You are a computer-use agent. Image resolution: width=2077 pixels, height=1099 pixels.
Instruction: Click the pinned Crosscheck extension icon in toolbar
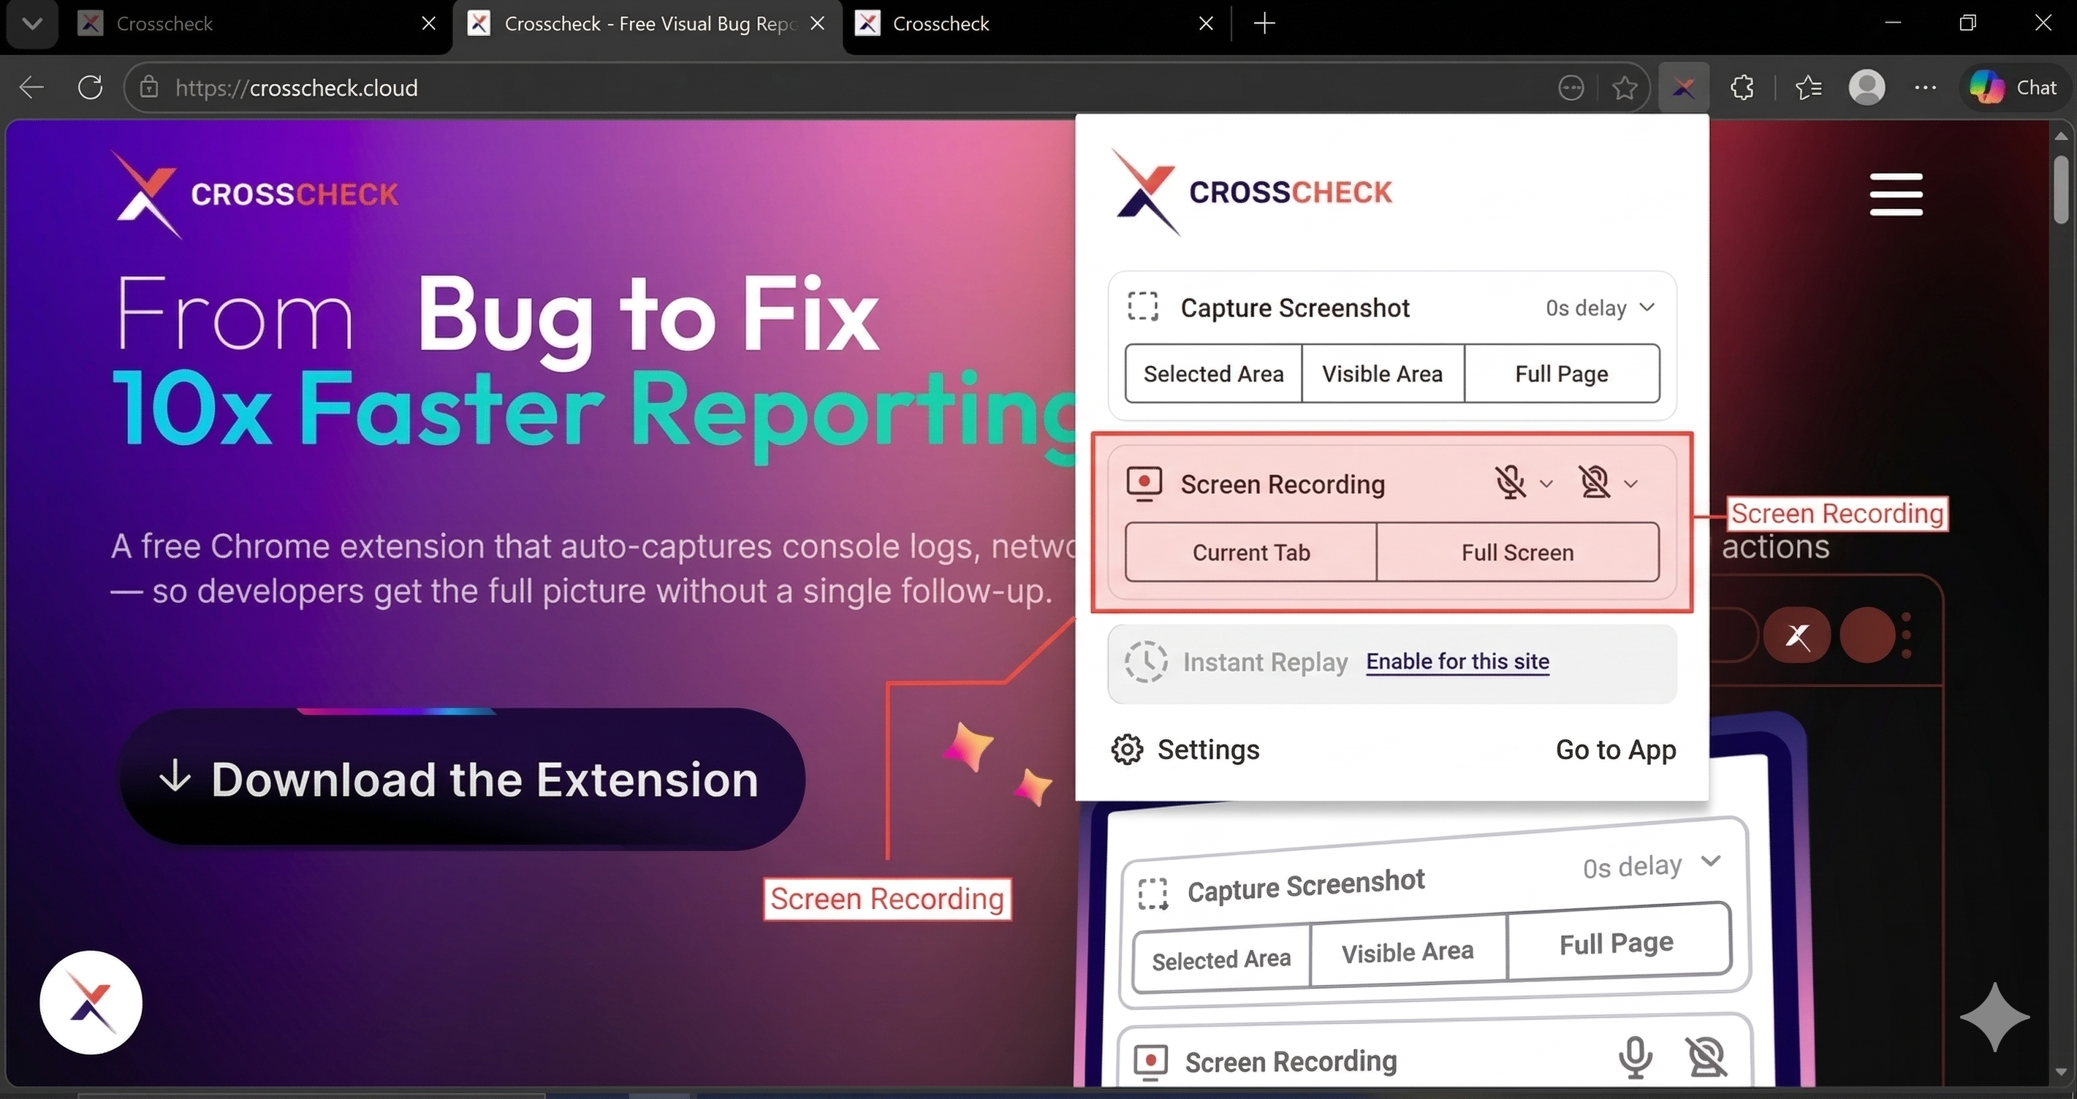(x=1684, y=87)
